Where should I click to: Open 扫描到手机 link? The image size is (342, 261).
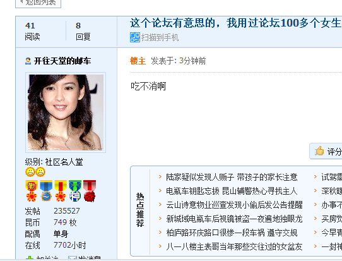click(160, 37)
